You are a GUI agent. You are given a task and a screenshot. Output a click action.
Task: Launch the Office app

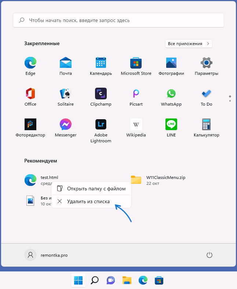coord(30,97)
